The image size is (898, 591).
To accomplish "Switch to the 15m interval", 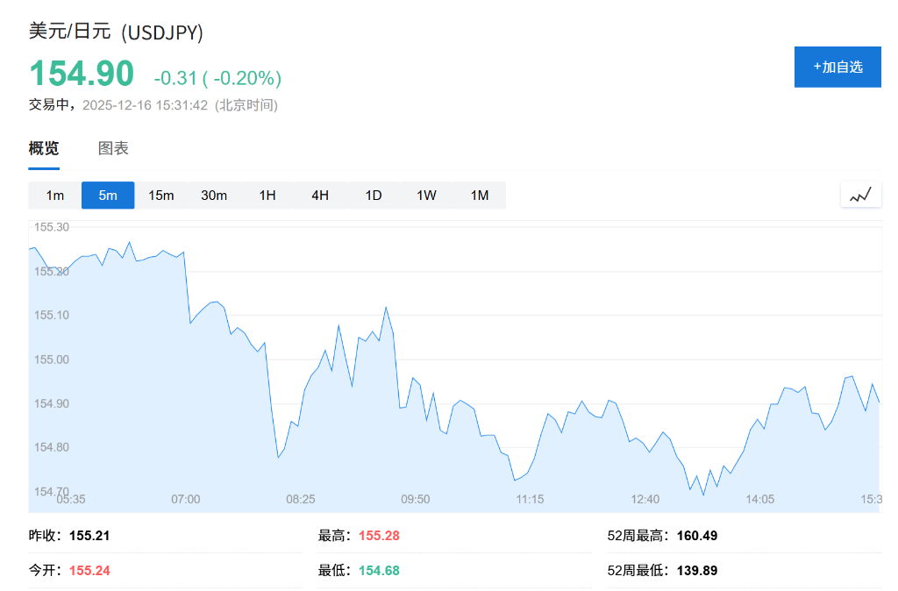I will [161, 195].
